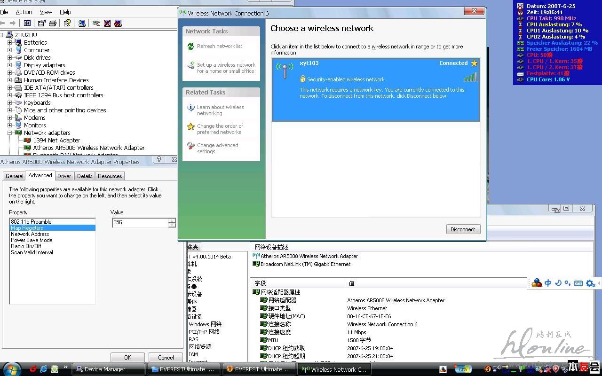Click the Value input field showing 256

[x=140, y=222]
